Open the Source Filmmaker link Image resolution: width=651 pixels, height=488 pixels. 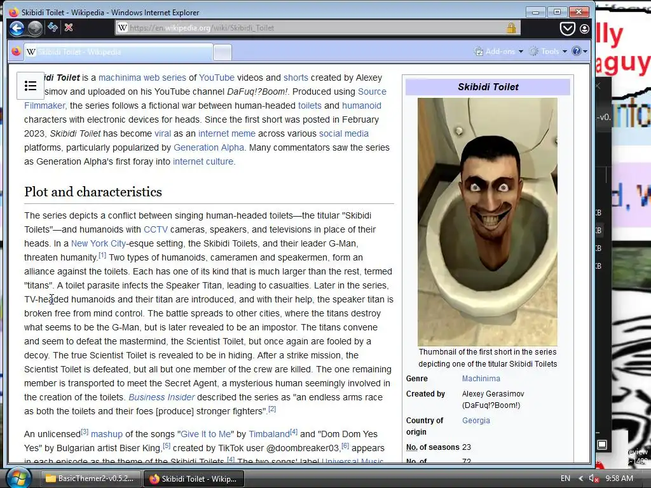click(x=372, y=91)
